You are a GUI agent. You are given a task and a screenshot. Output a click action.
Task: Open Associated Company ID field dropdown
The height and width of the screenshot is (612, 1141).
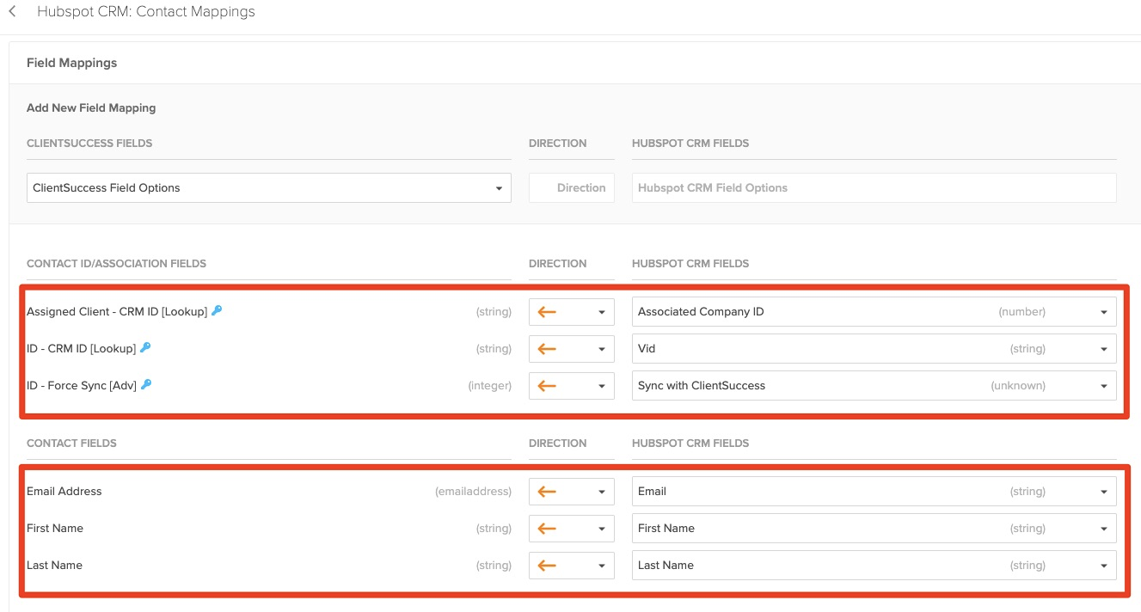point(874,312)
